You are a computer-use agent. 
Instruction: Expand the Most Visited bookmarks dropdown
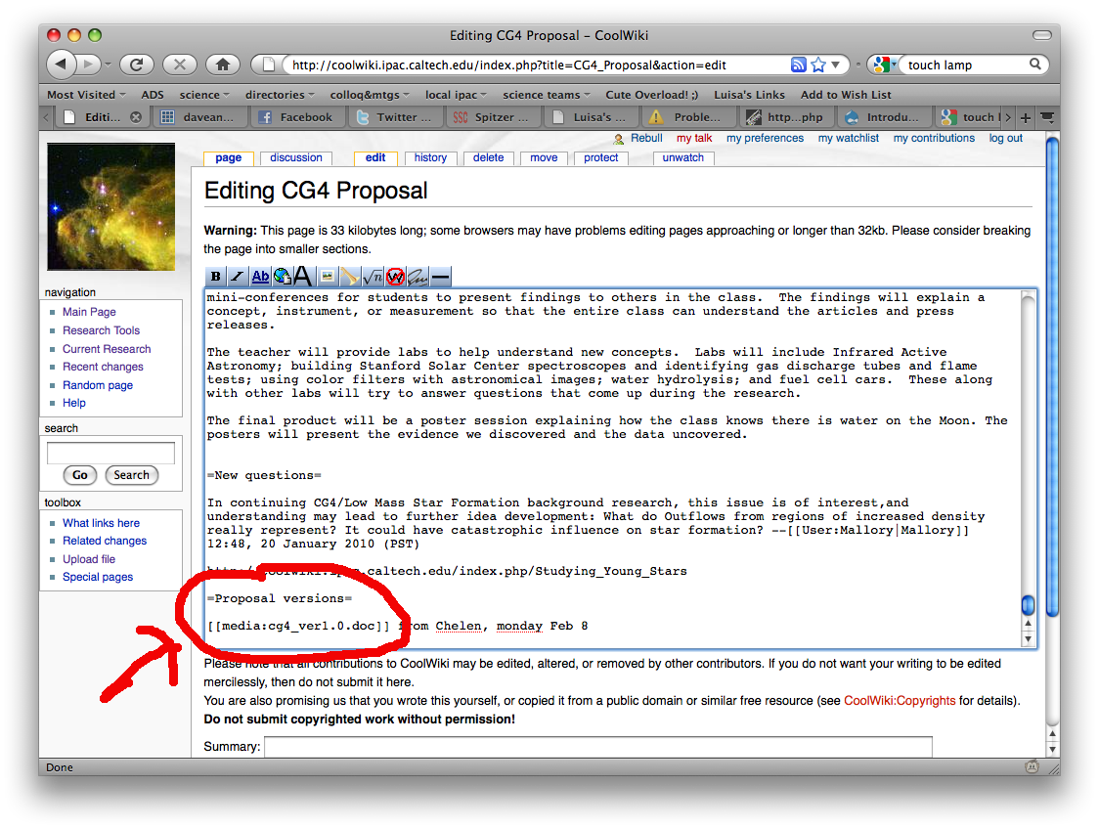pyautogui.click(x=87, y=95)
